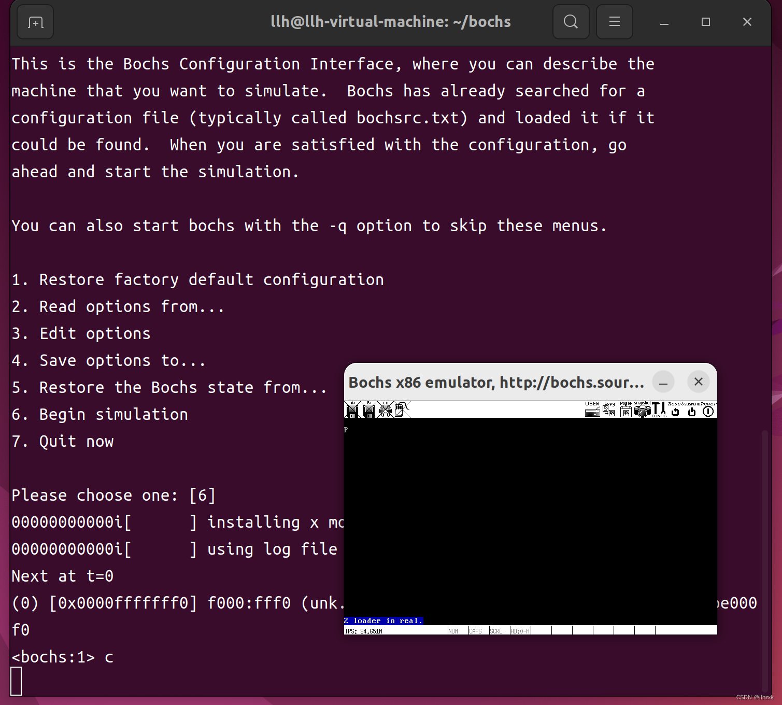The height and width of the screenshot is (705, 782).
Task: Click '2. Read options from...' line
Action: click(x=118, y=306)
